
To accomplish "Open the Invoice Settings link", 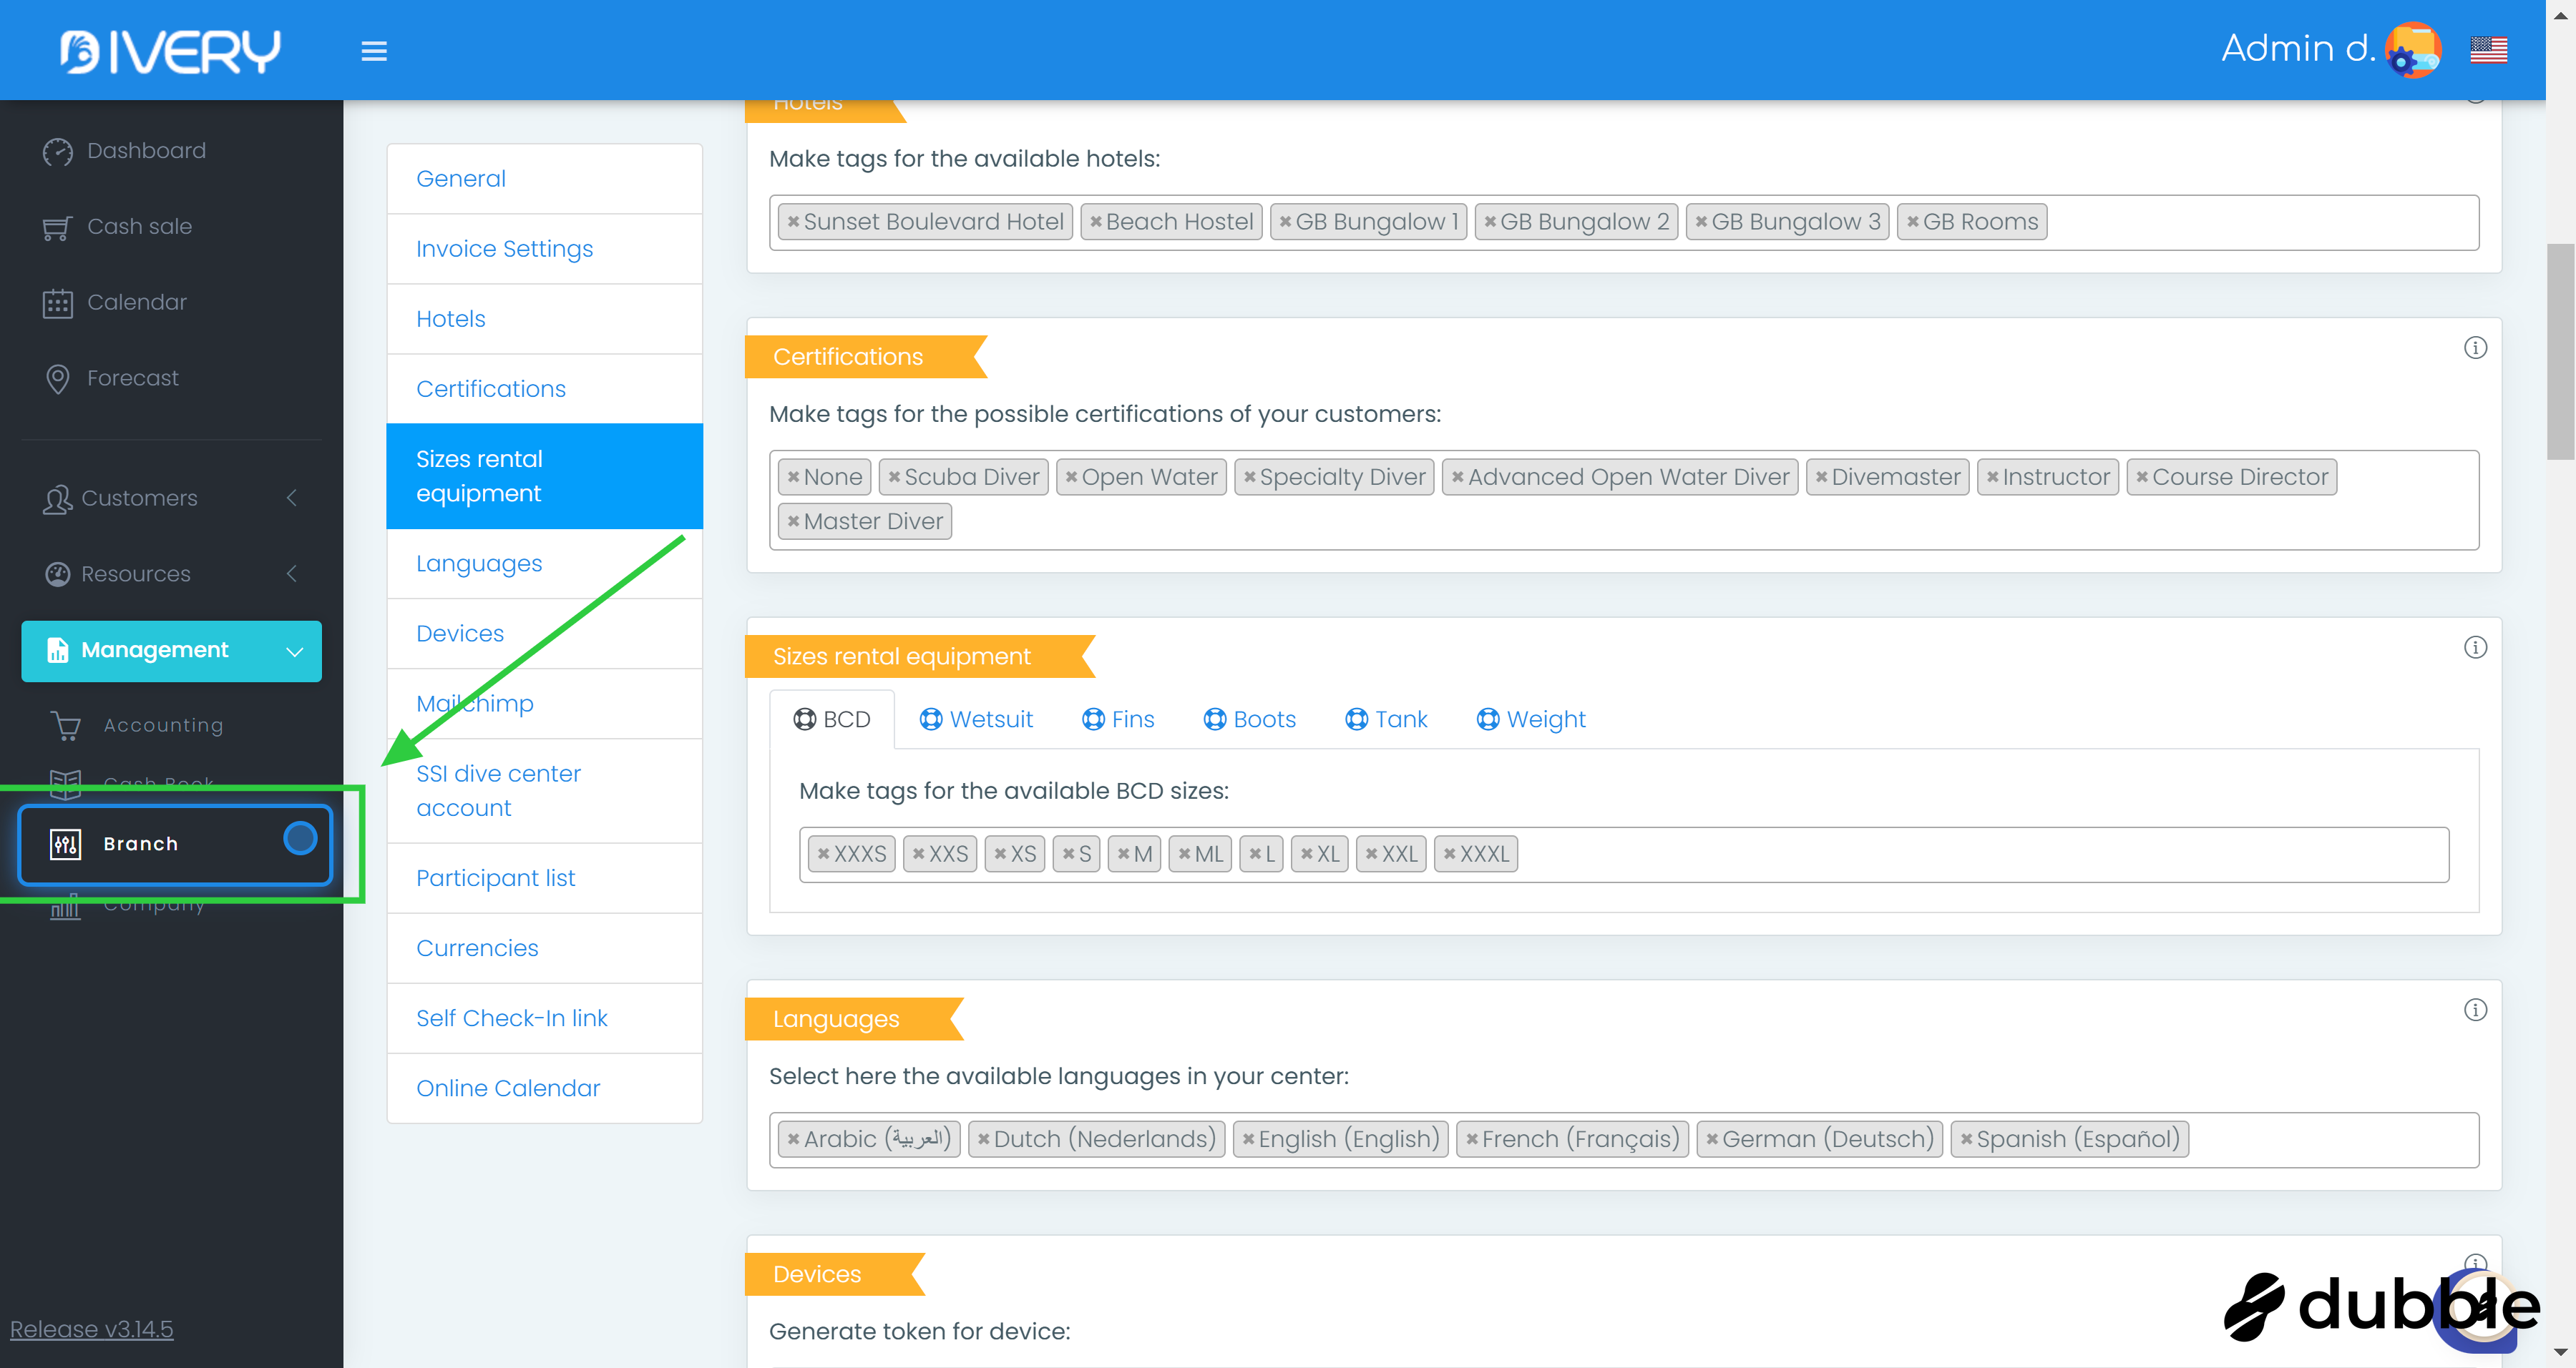I will point(504,249).
